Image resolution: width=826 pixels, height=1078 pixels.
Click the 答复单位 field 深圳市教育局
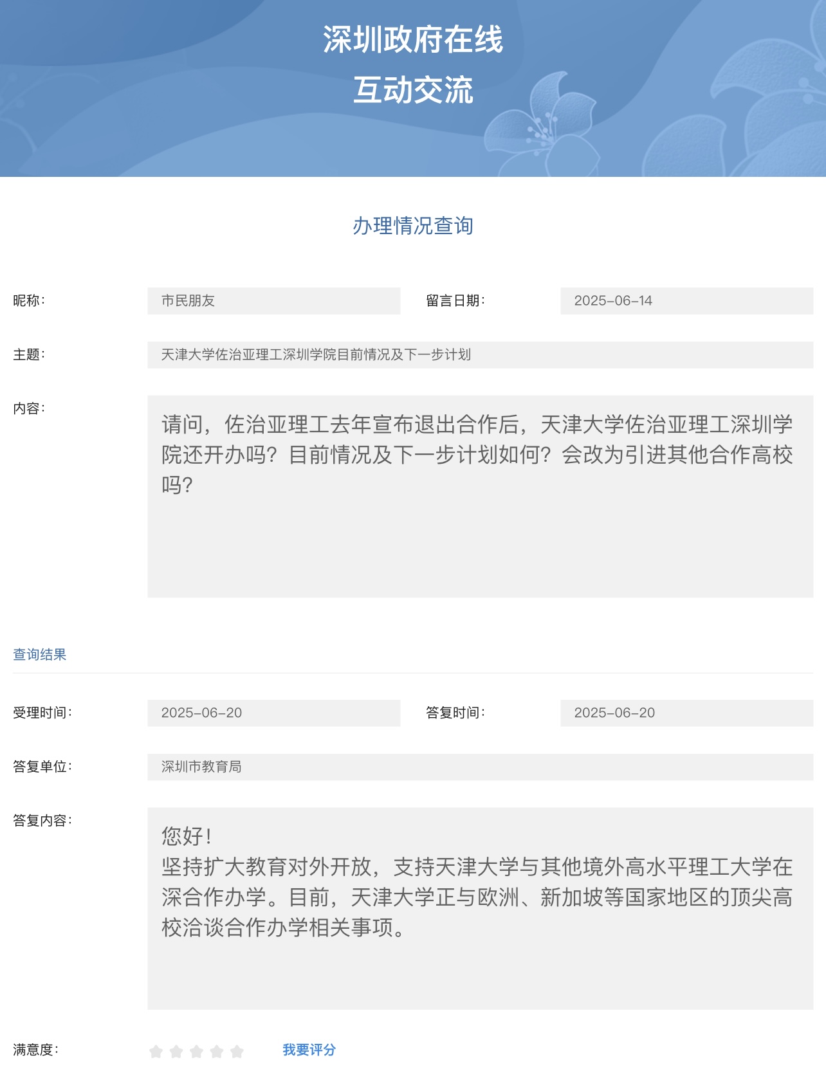click(481, 767)
